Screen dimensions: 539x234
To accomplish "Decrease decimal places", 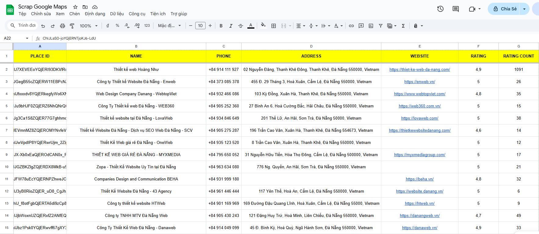I will (x=127, y=26).
